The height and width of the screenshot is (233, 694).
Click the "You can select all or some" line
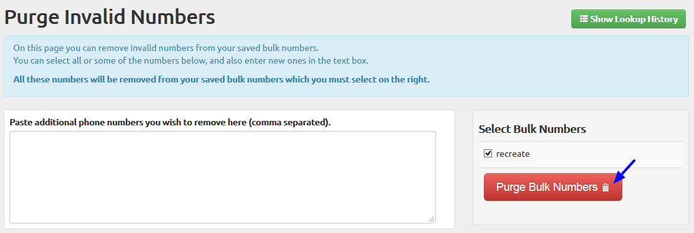190,60
